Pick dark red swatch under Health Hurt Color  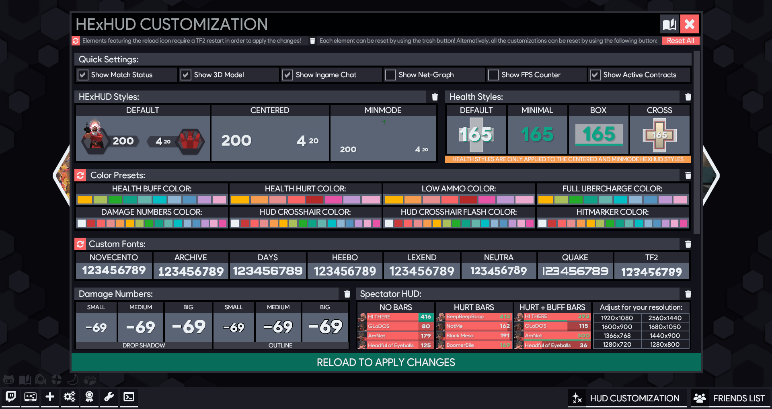click(x=314, y=200)
